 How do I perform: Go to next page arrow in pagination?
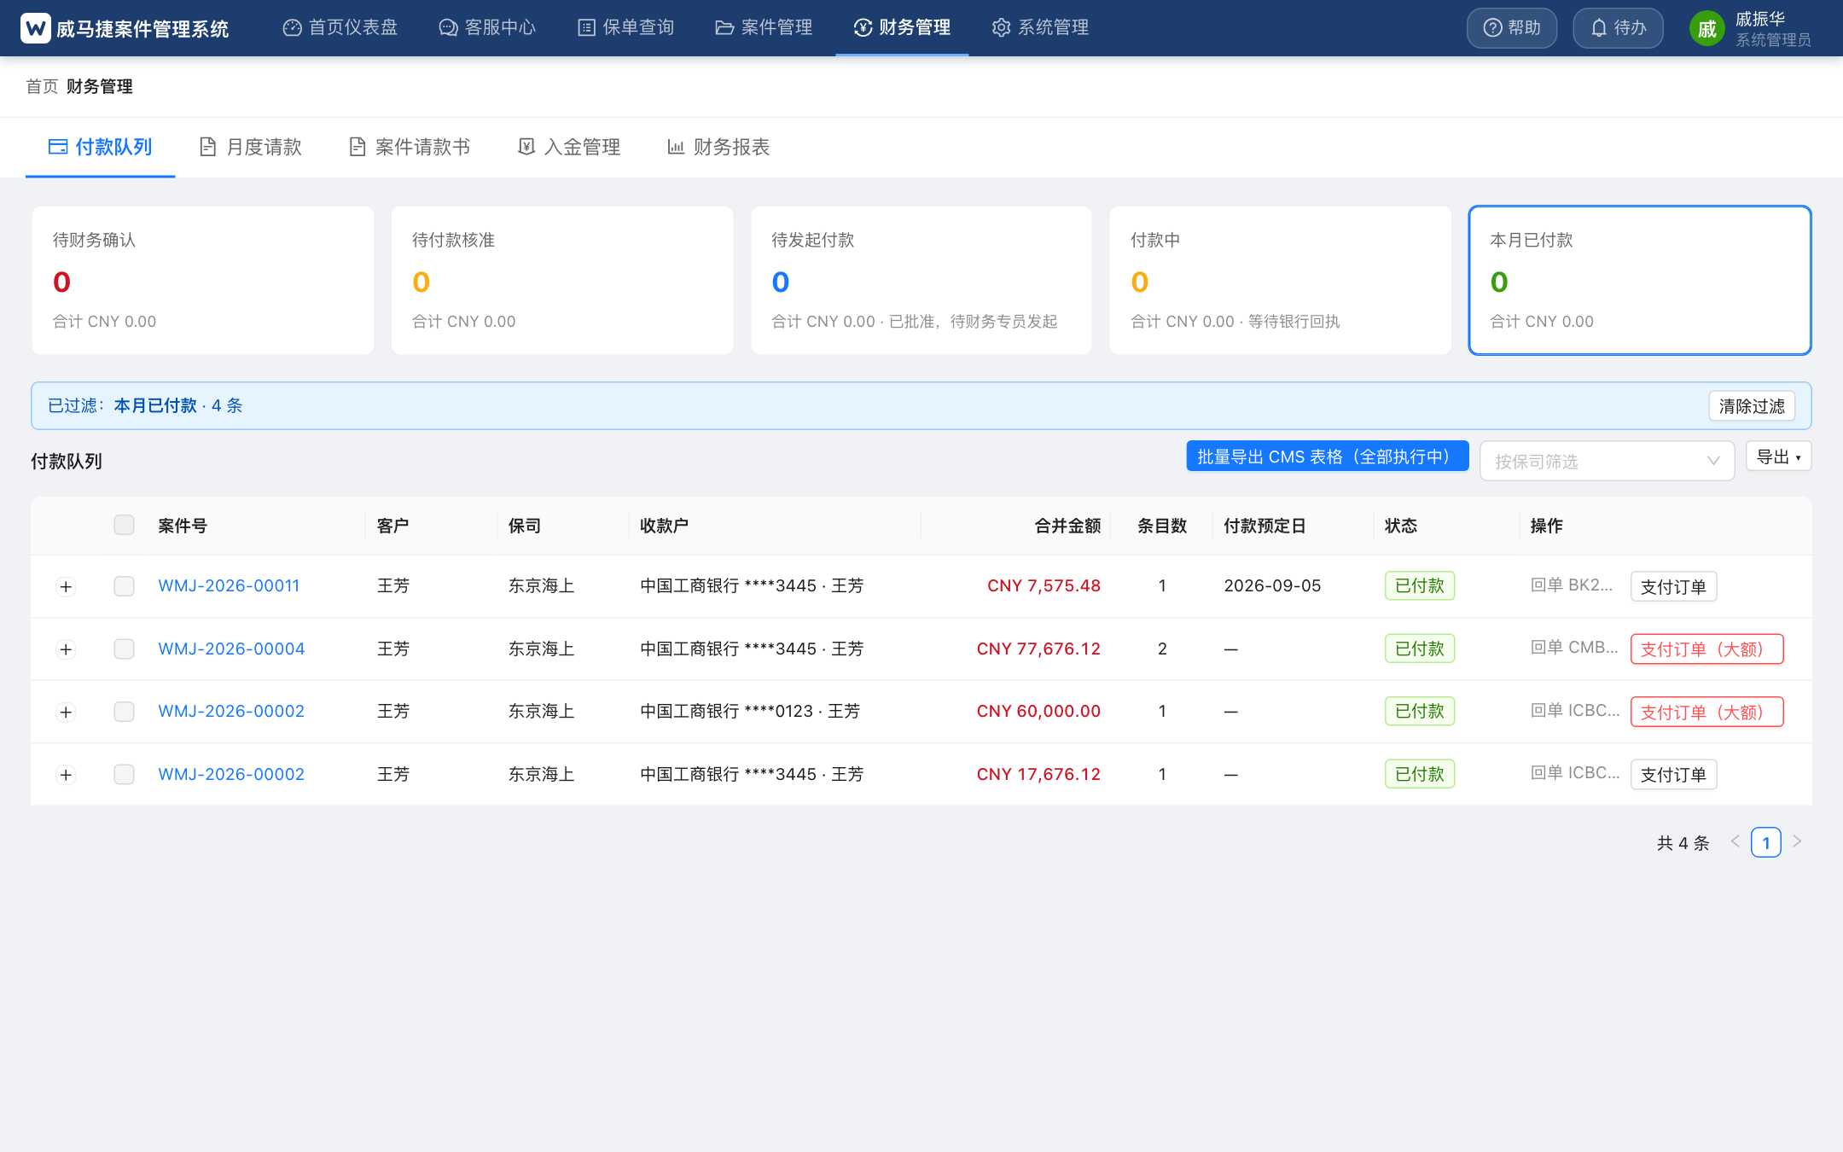click(x=1797, y=842)
